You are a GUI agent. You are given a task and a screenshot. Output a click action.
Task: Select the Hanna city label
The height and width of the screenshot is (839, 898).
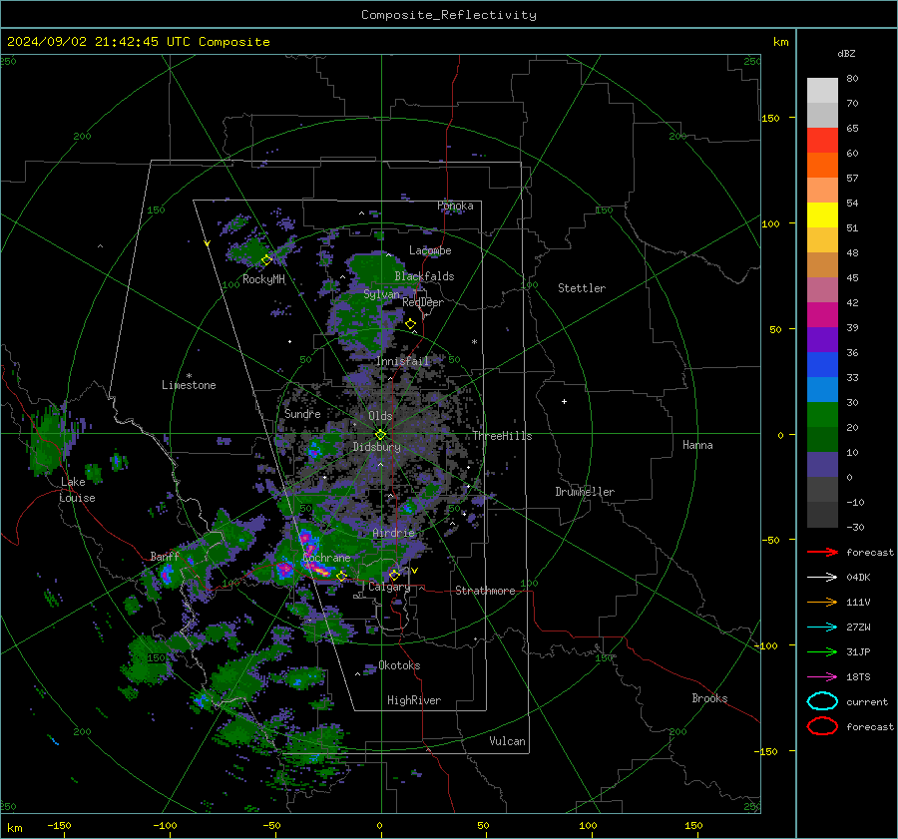pos(697,445)
